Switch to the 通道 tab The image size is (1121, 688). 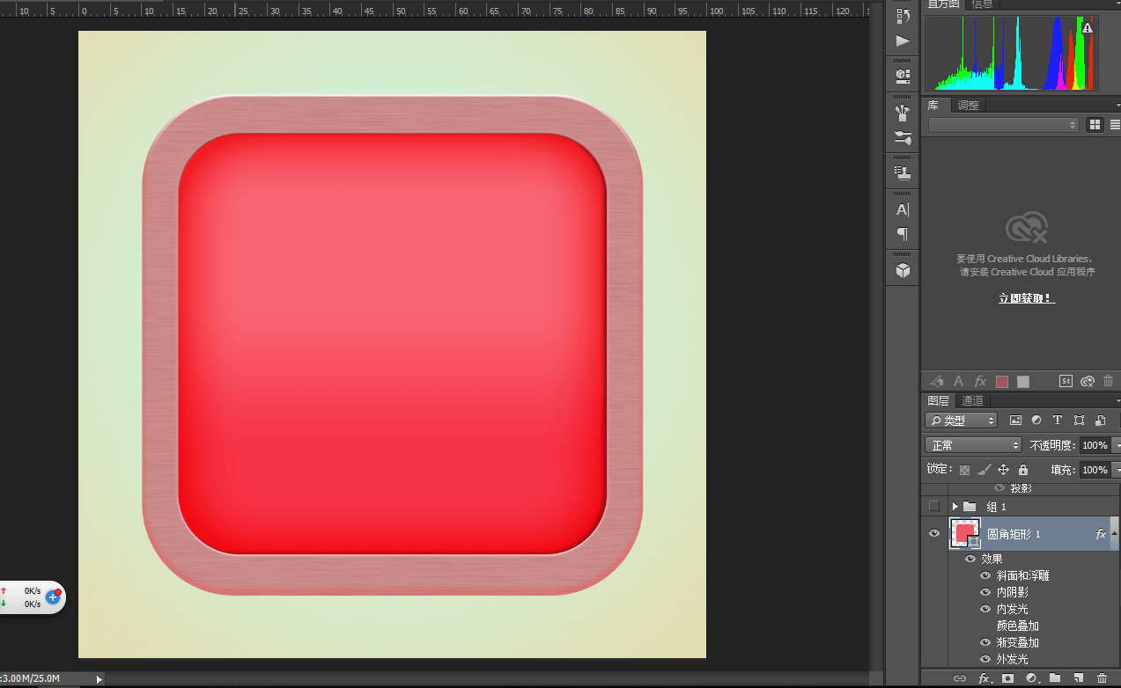tap(972, 400)
